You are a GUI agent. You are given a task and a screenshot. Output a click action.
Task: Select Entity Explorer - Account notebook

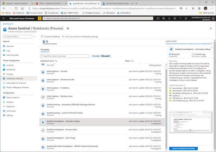point(102,72)
